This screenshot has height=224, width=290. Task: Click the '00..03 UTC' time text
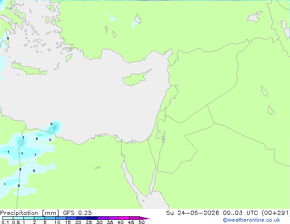click(240, 213)
